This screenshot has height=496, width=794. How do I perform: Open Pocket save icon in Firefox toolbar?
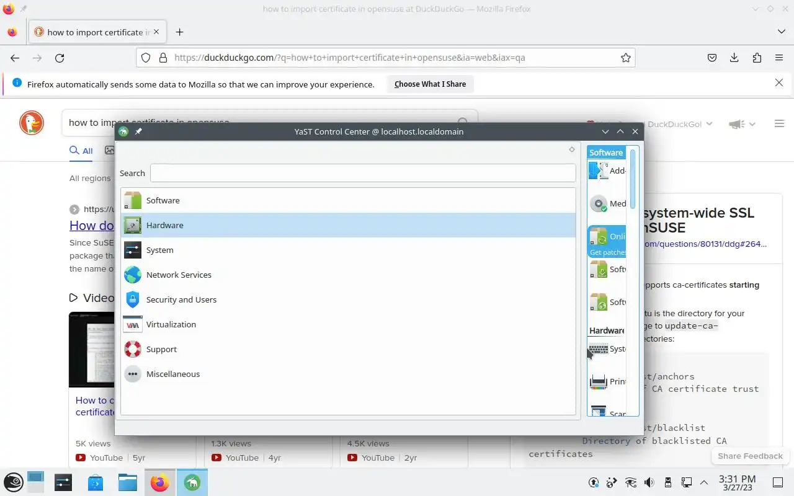point(712,58)
